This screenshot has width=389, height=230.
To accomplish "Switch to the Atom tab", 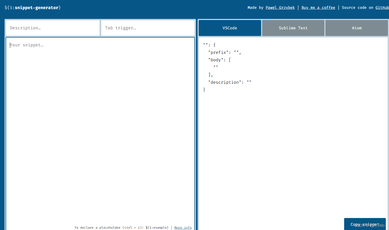I will (357, 28).
